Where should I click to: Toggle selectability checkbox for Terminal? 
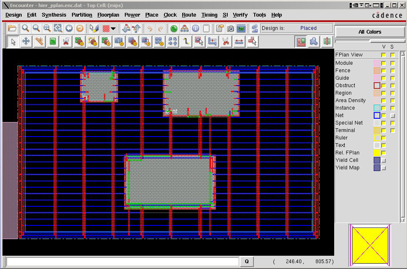(393, 130)
